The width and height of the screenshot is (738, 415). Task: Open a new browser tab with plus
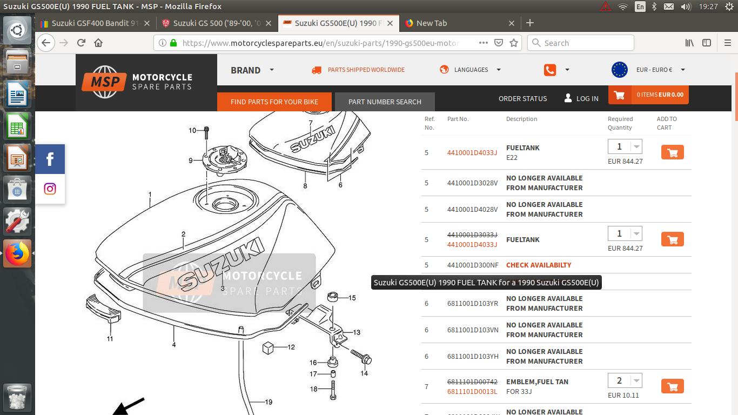530,23
